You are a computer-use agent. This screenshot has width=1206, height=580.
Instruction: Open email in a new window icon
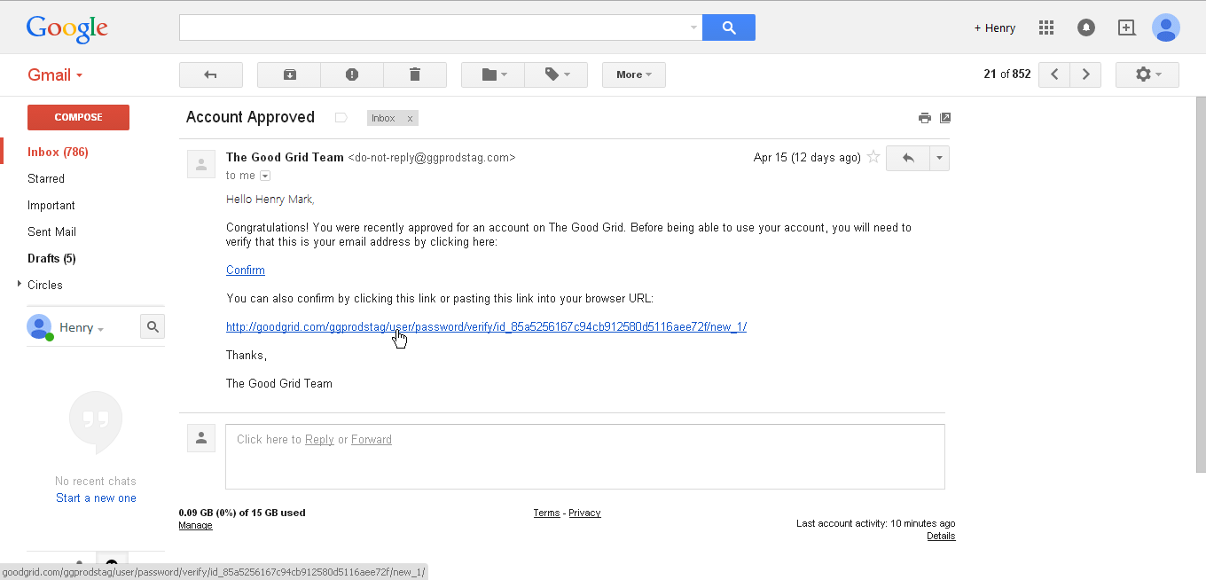(x=945, y=118)
